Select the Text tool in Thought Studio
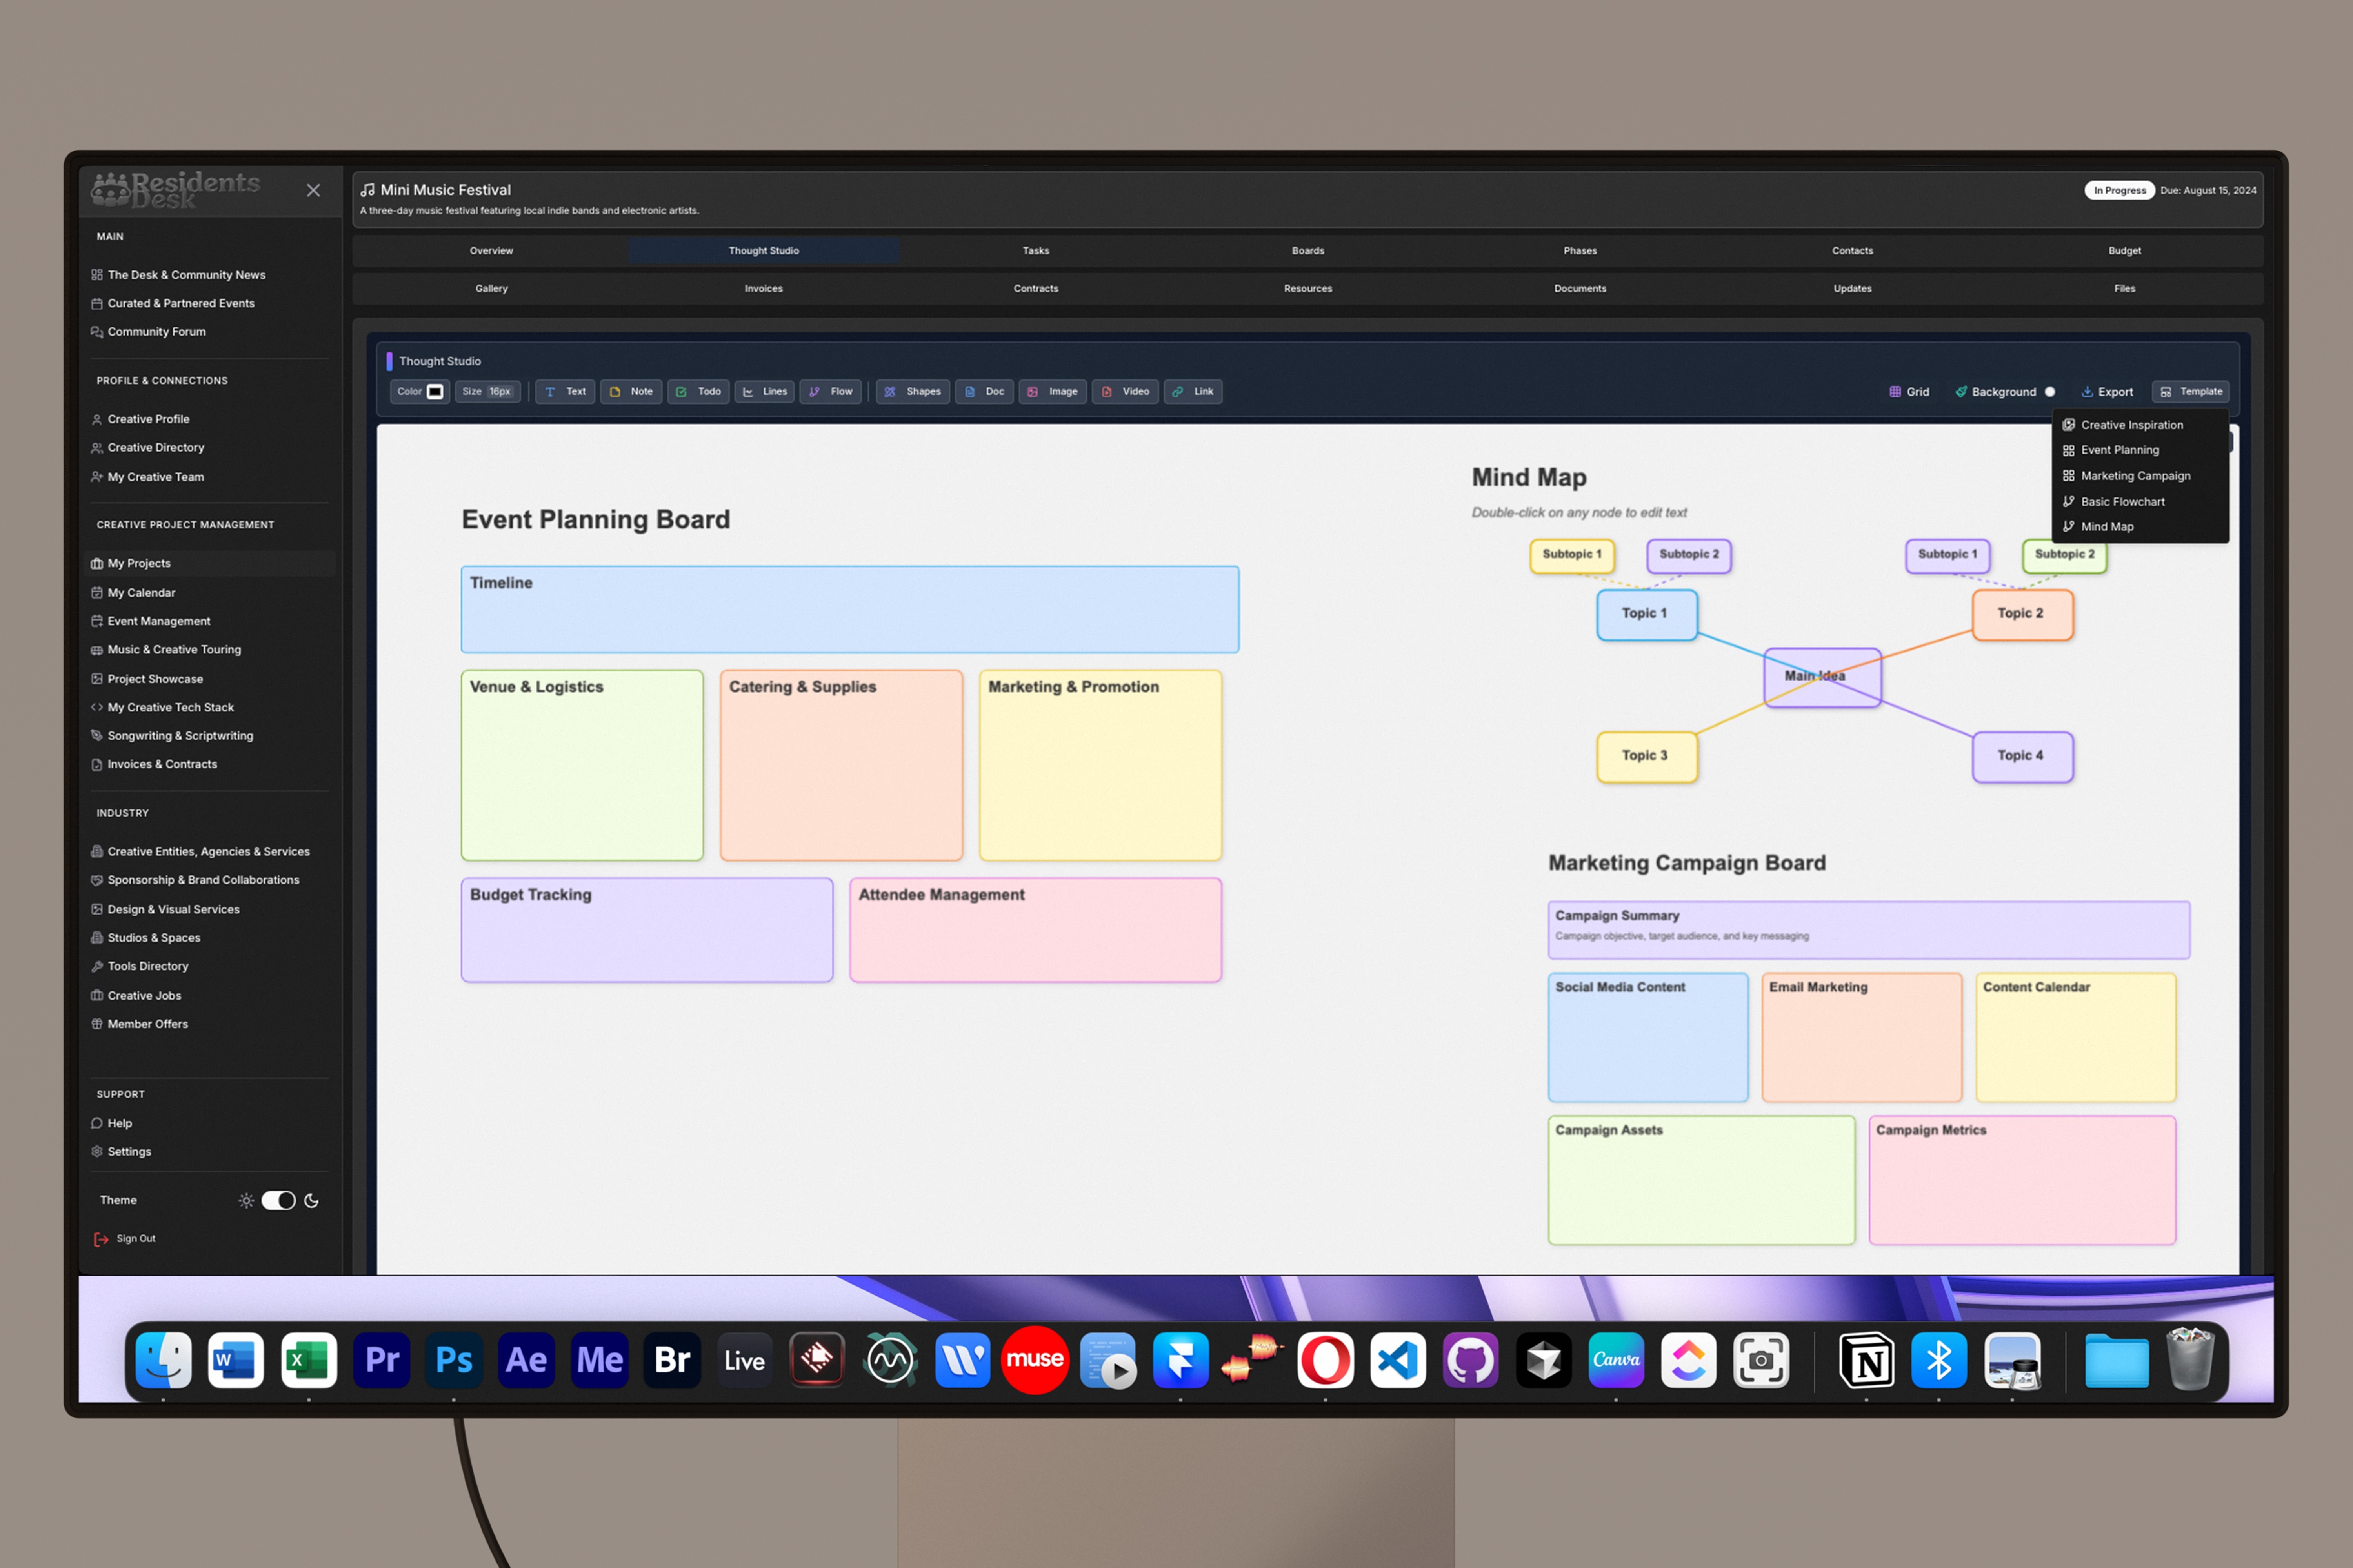 (x=565, y=392)
